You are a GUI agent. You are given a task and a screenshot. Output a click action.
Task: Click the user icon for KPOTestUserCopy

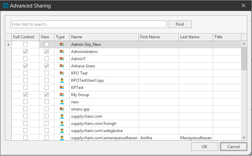[62, 80]
